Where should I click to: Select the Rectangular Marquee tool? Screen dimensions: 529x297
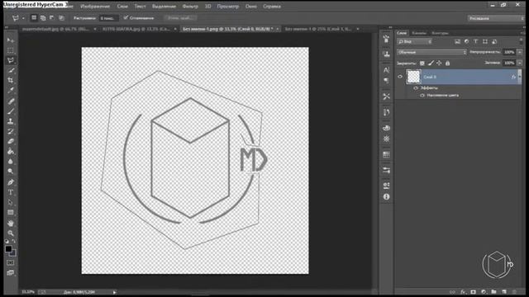point(11,50)
